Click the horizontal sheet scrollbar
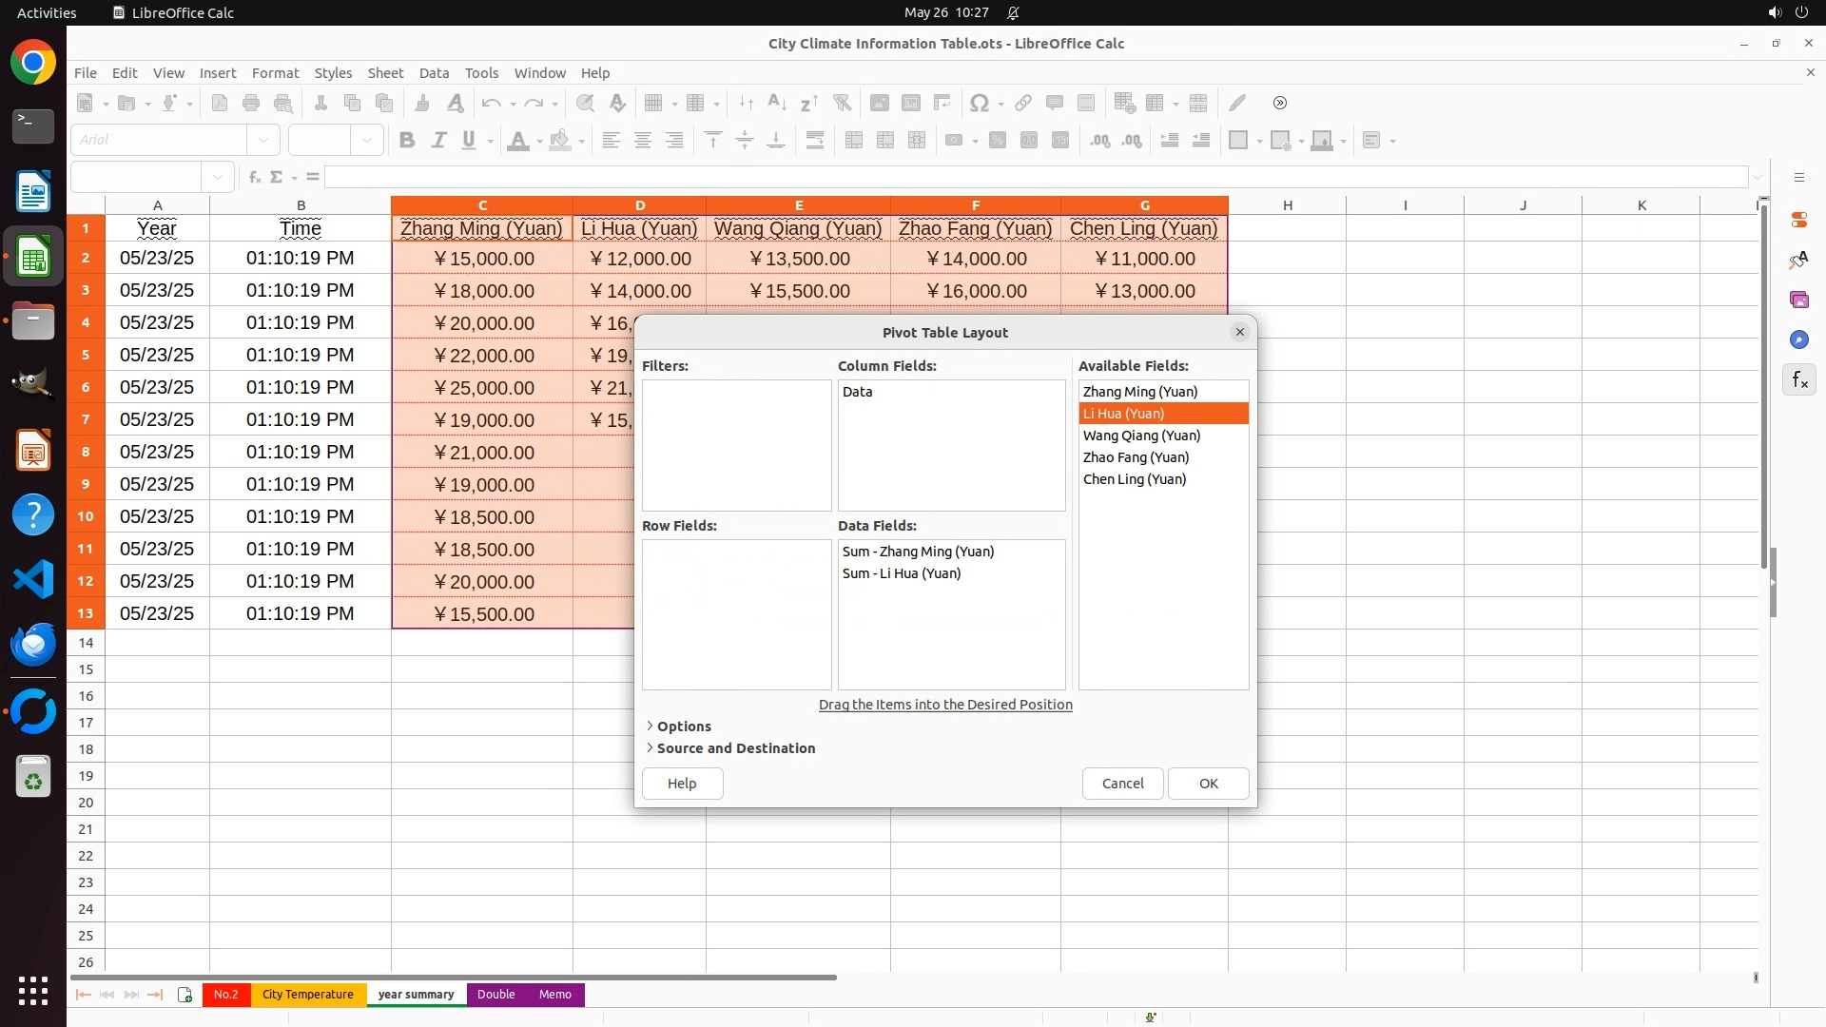The width and height of the screenshot is (1826, 1027). tap(454, 978)
